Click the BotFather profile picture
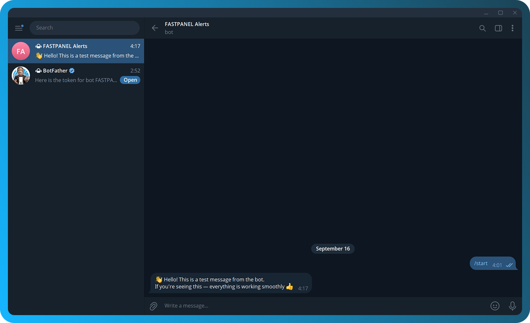Image resolution: width=530 pixels, height=323 pixels. (21, 75)
